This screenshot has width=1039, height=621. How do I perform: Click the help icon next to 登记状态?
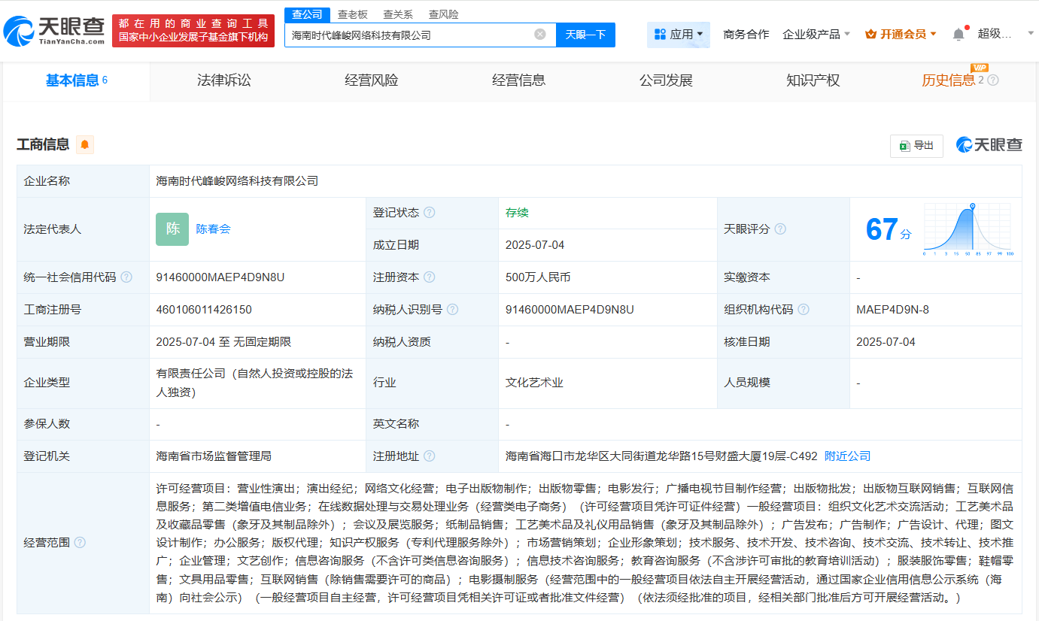(x=429, y=213)
